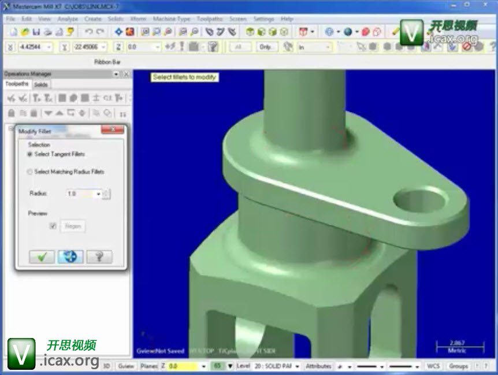Click the red shaded solid icon
The height and width of the screenshot is (375, 498).
pos(366,32)
